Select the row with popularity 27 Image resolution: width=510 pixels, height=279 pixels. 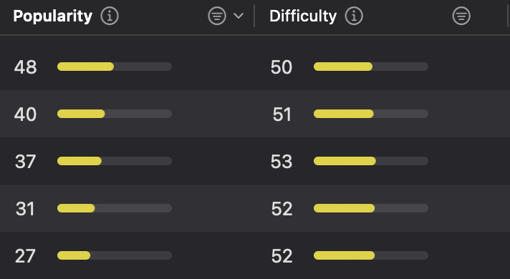tap(255, 255)
